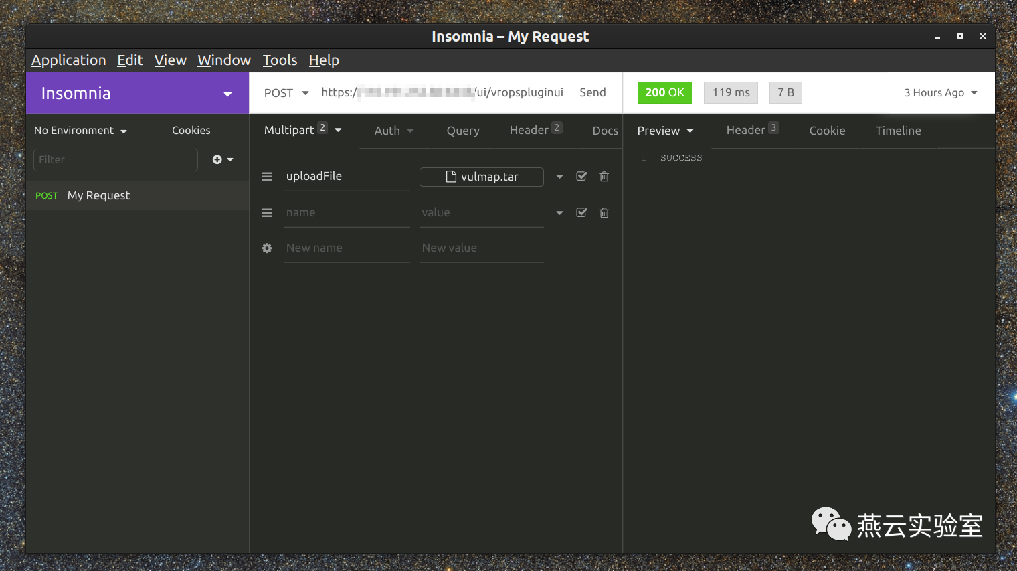Open the View menu
Viewport: 1017px width, 571px height.
(171, 60)
